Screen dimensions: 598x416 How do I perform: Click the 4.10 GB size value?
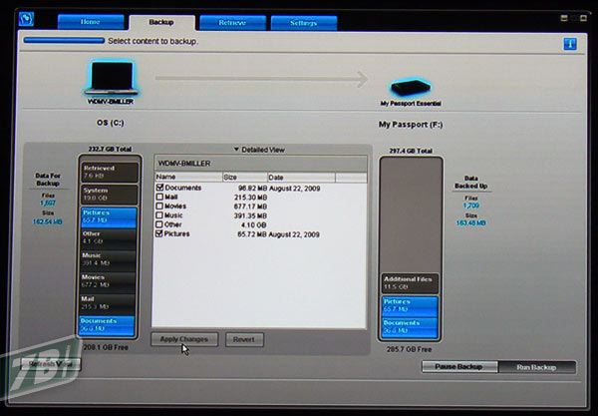254,225
